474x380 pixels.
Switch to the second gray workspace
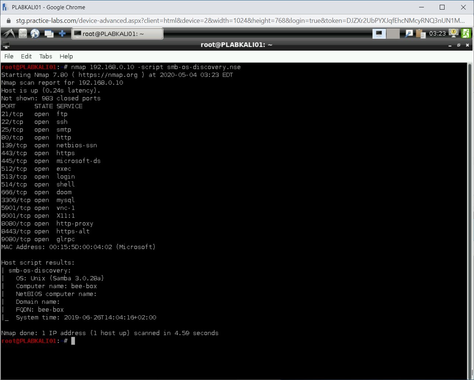pos(393,34)
